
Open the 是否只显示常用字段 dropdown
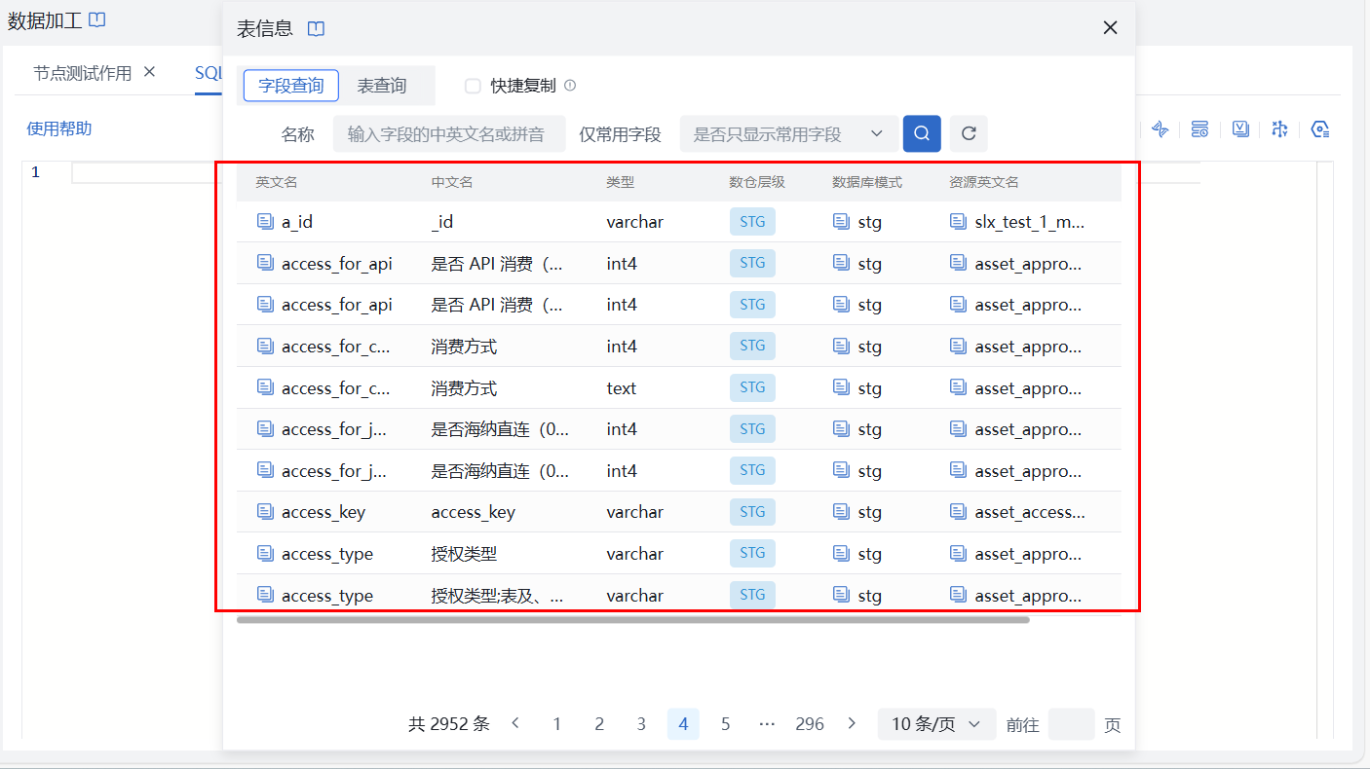tap(788, 133)
